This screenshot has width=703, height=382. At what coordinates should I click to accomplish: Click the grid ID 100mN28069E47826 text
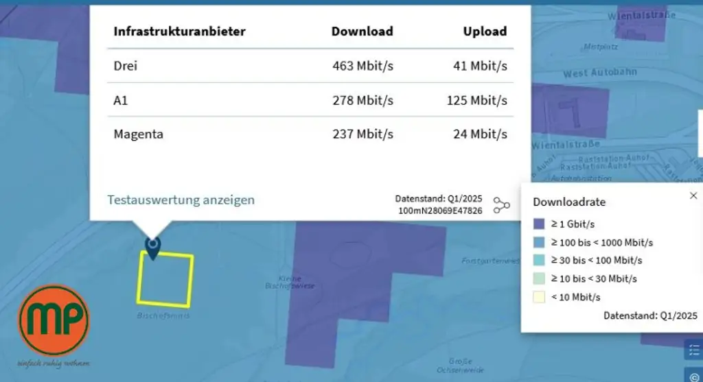click(439, 211)
